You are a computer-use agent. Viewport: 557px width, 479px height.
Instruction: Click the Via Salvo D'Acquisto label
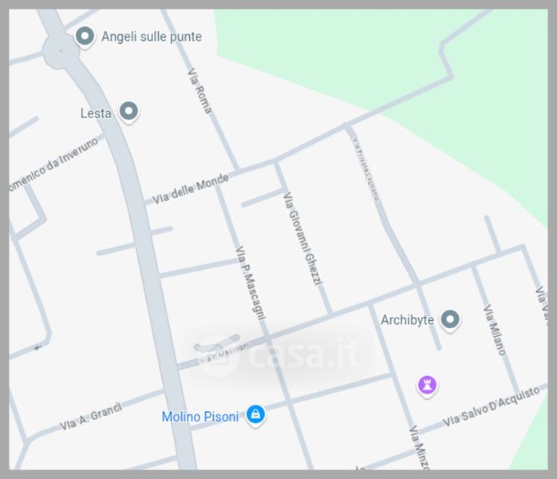(492, 406)
